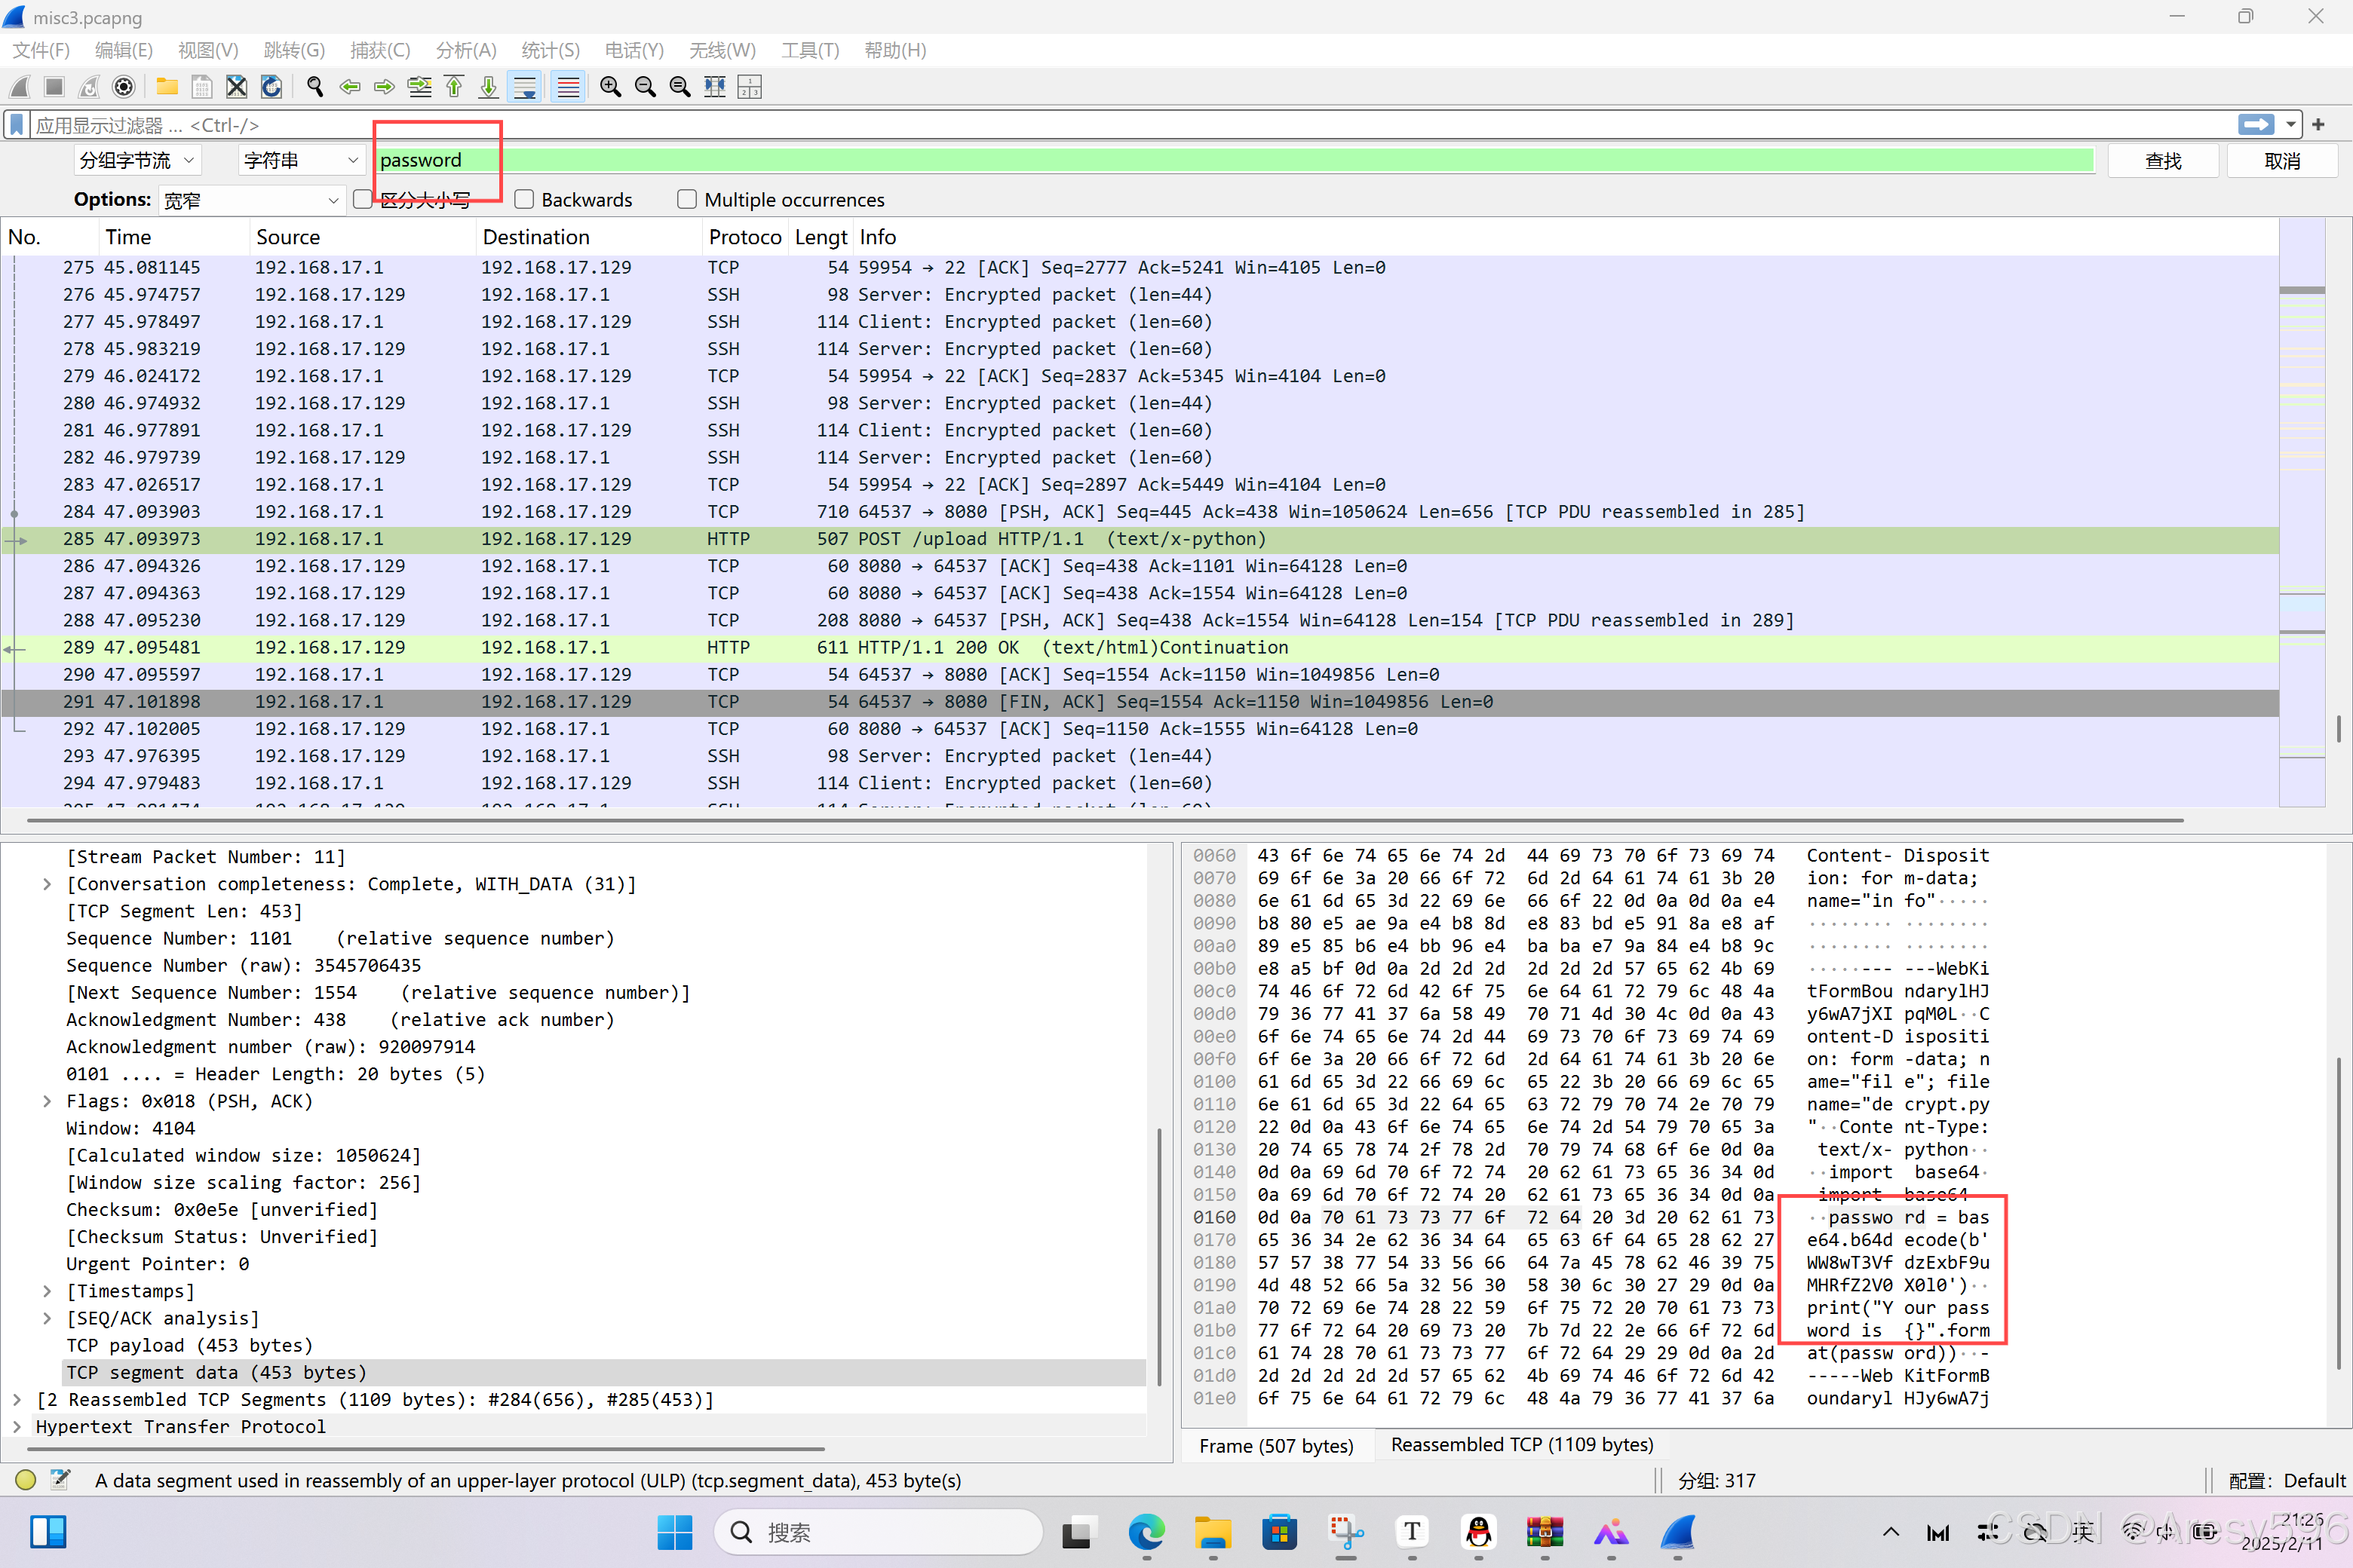Screen dimensions: 2353x1568
Task: Click the zoom in toolbar icon
Action: tap(610, 87)
